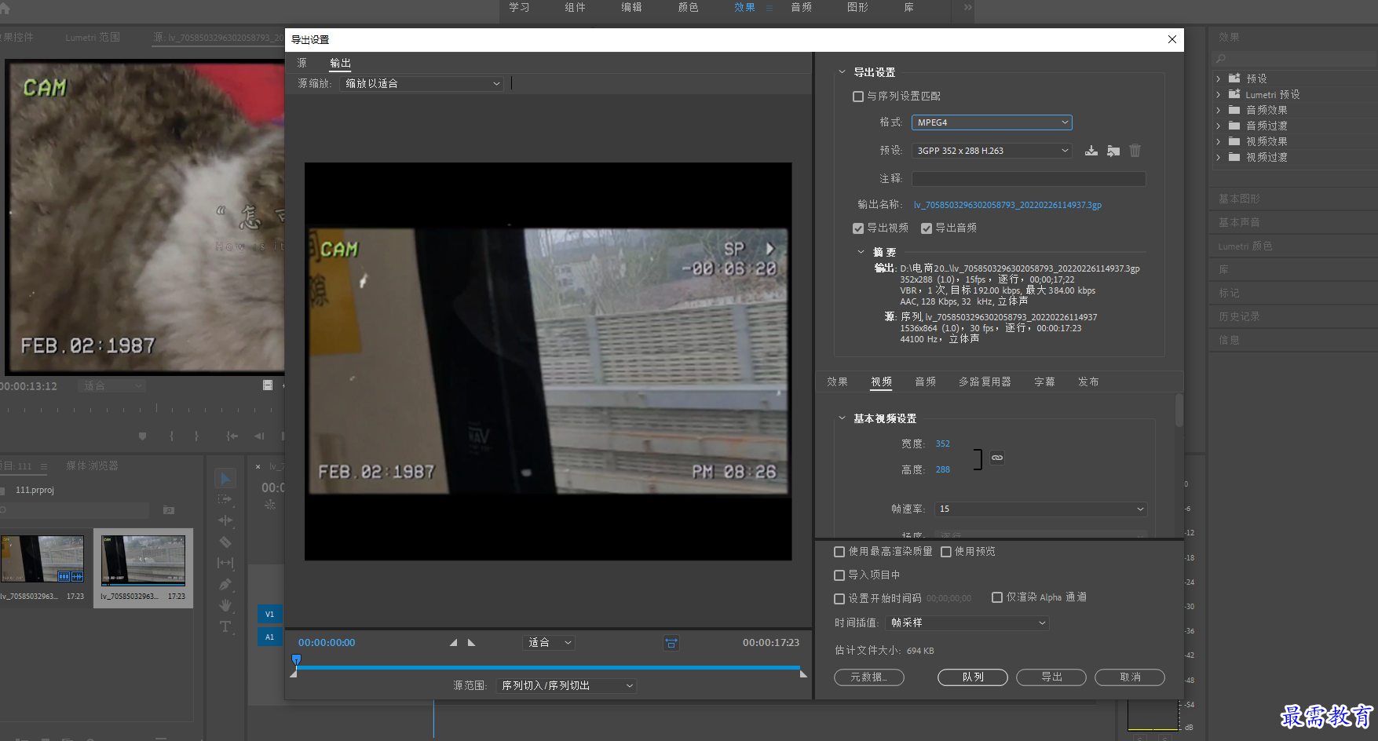This screenshot has height=741, width=1378.
Task: Check Set Start Timecode checkbox
Action: tap(839, 598)
